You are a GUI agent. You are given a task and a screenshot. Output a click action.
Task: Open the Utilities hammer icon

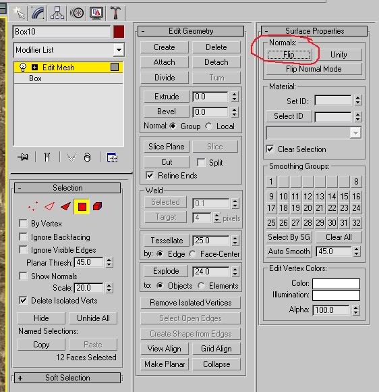click(115, 13)
